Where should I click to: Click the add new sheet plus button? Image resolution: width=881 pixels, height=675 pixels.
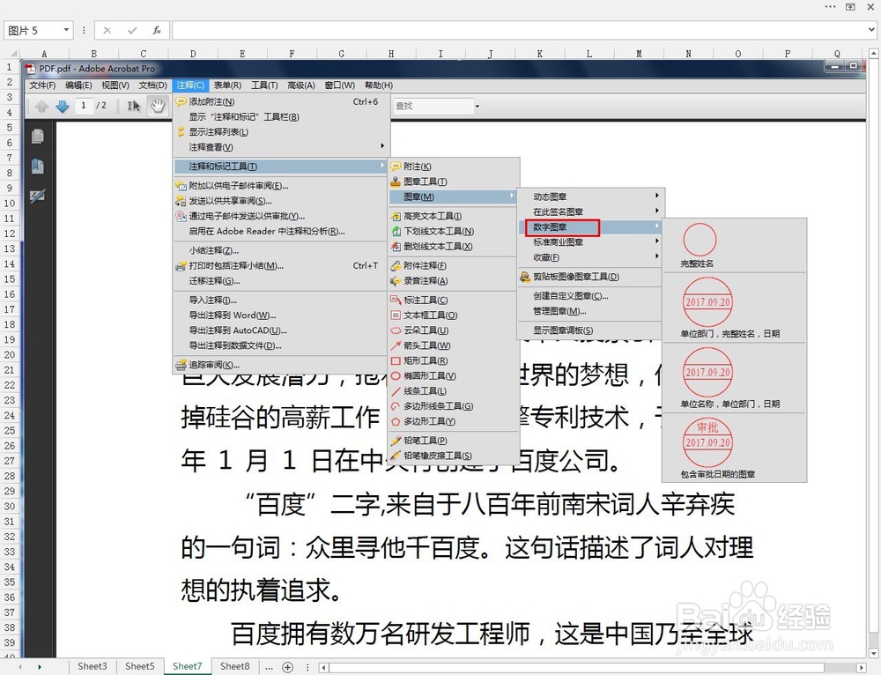click(x=288, y=667)
